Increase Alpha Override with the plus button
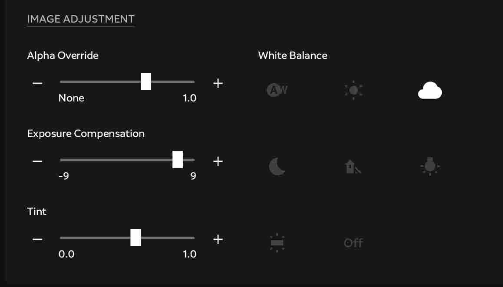Image resolution: width=503 pixels, height=287 pixels. tap(218, 83)
